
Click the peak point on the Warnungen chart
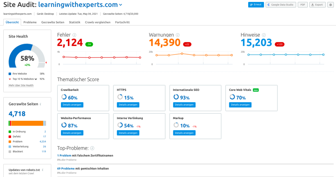(182, 54)
